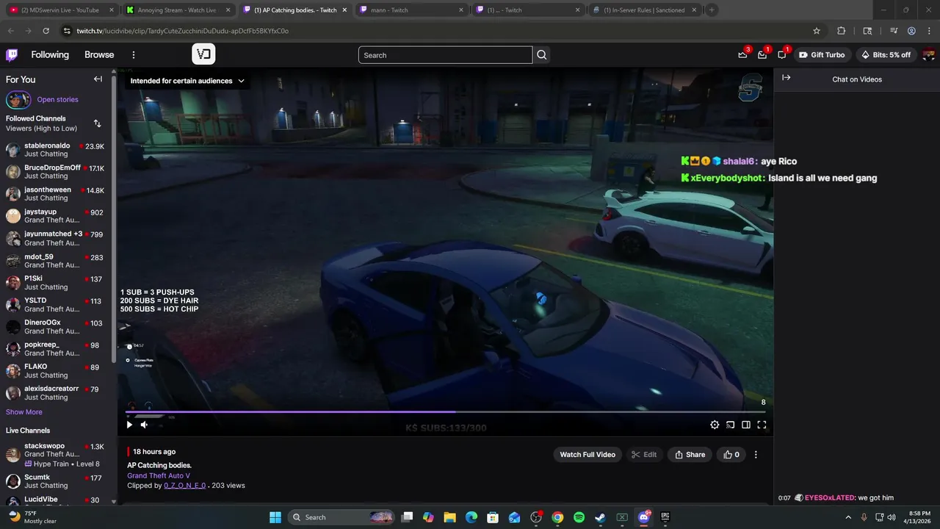Open DineroOGx channel
The width and height of the screenshot is (940, 529).
click(x=55, y=327)
